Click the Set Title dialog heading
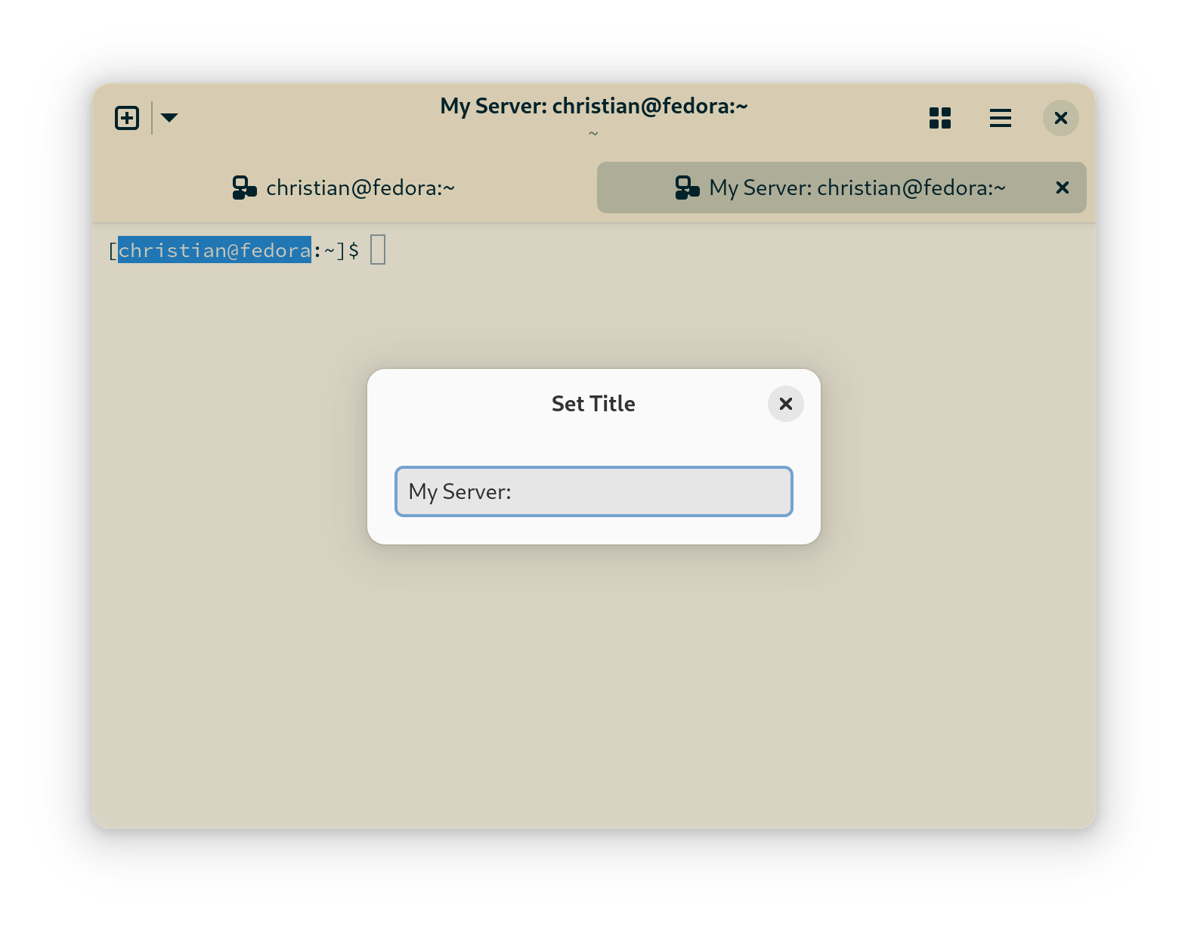The height and width of the screenshot is (930, 1188). coord(593,404)
